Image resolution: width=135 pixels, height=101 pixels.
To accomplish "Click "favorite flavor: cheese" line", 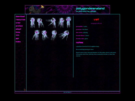I will (82, 36).
